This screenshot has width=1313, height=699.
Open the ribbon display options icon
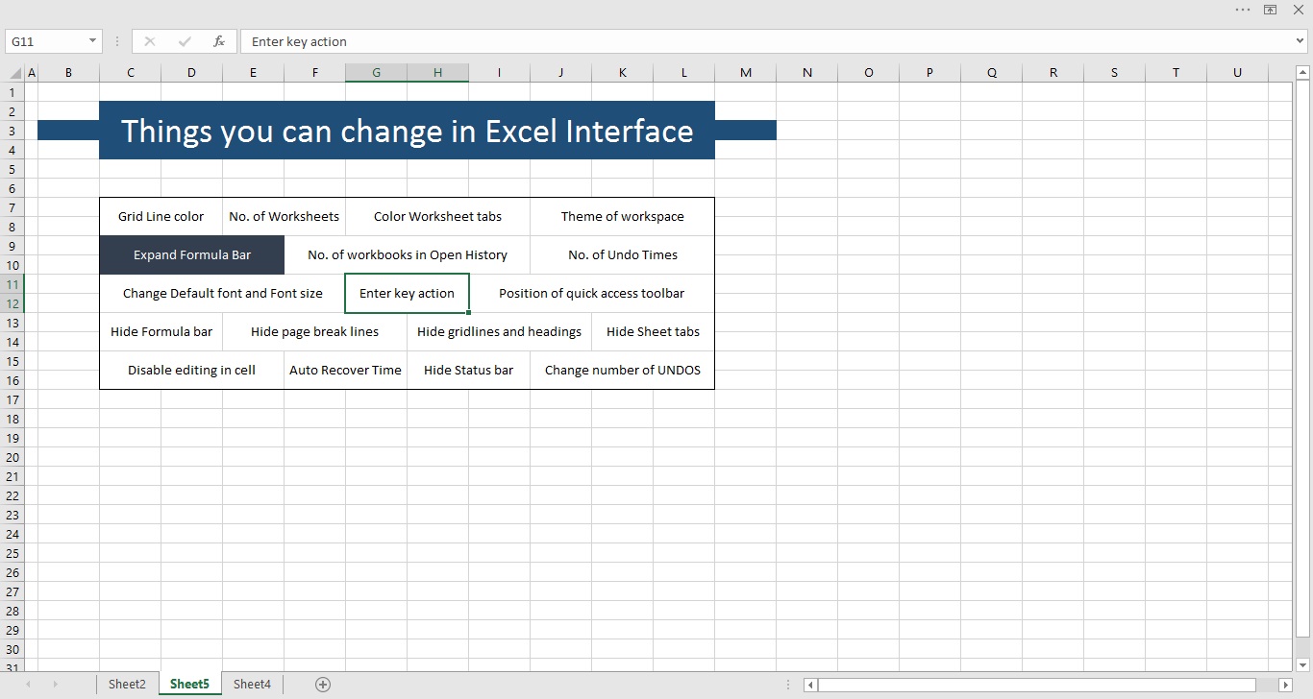point(1270,10)
